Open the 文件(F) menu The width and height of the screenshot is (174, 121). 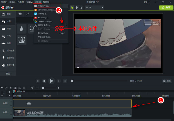[4, 2]
